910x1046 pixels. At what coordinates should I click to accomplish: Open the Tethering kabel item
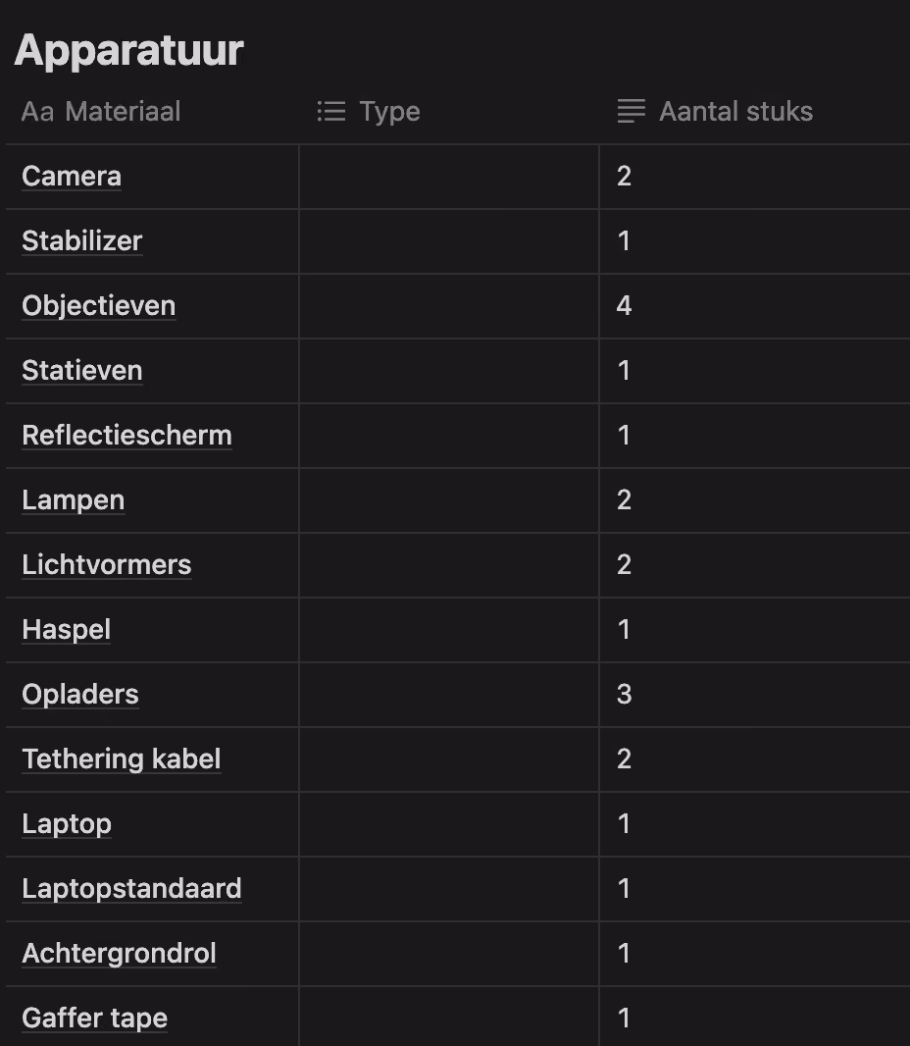pyautogui.click(x=122, y=759)
